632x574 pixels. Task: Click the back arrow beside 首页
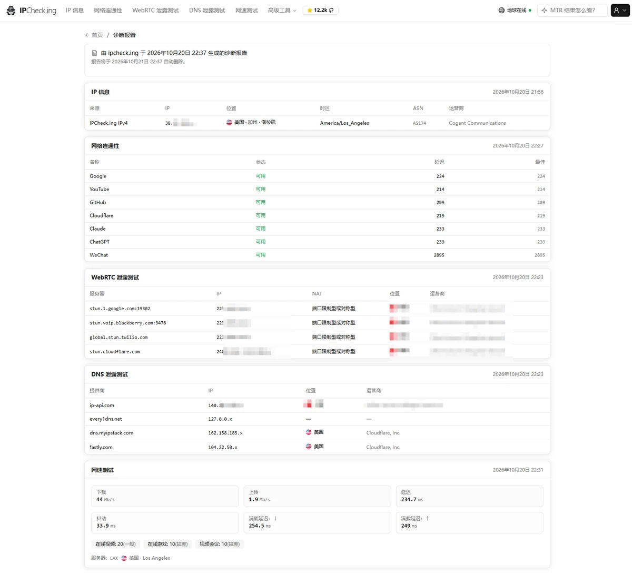(x=87, y=35)
